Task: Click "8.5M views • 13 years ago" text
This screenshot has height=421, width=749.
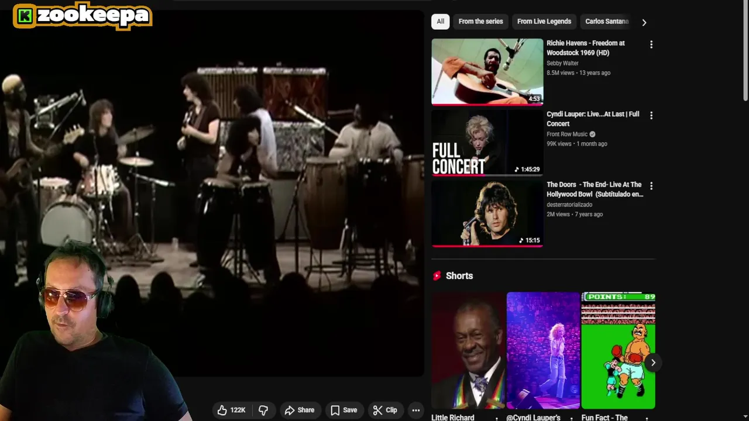Action: 578,73
